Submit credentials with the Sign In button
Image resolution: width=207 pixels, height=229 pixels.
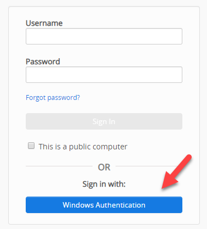104,121
